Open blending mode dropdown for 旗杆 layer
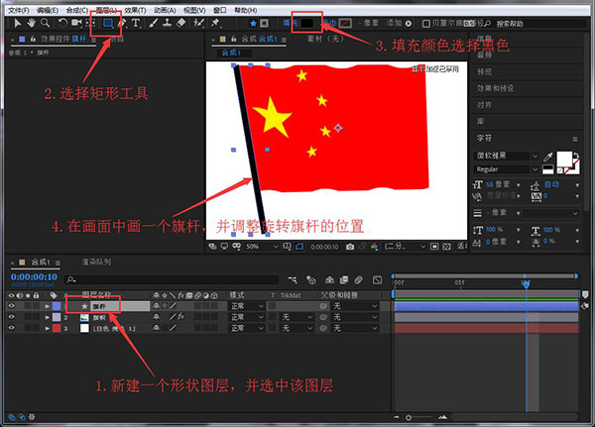Image resolution: width=595 pixels, height=427 pixels. point(247,306)
